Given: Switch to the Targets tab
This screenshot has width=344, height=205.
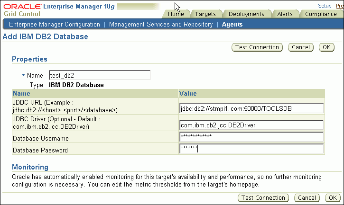Looking at the screenshot, I should pyautogui.click(x=205, y=14).
